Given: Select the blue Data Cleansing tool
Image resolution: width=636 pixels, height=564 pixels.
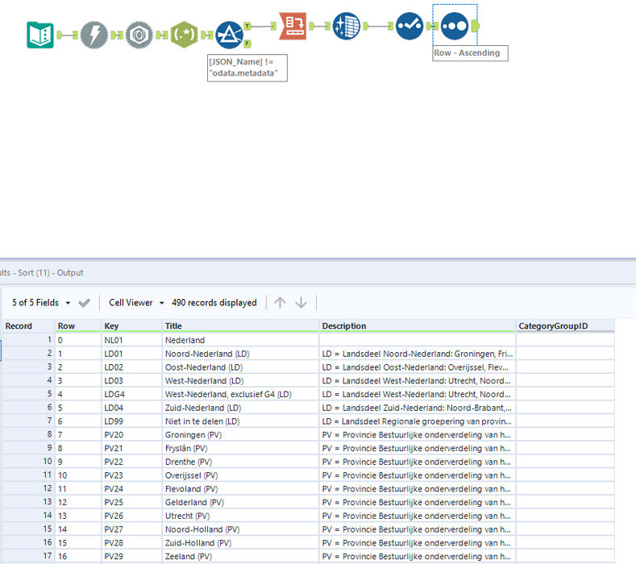Looking at the screenshot, I should [x=347, y=26].
